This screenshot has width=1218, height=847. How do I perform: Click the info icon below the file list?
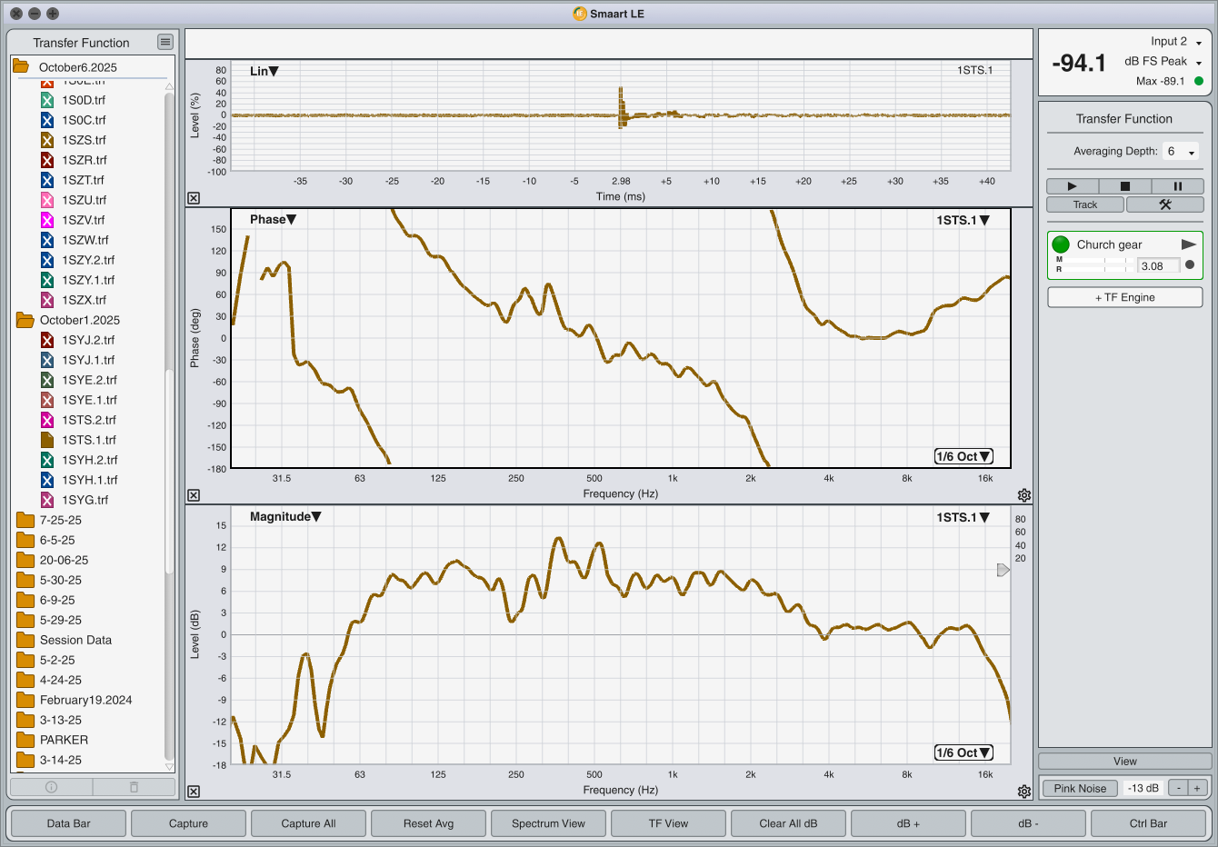click(51, 787)
